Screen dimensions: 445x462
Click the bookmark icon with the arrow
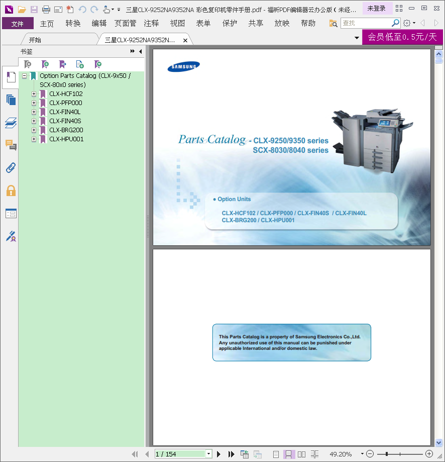(62, 64)
